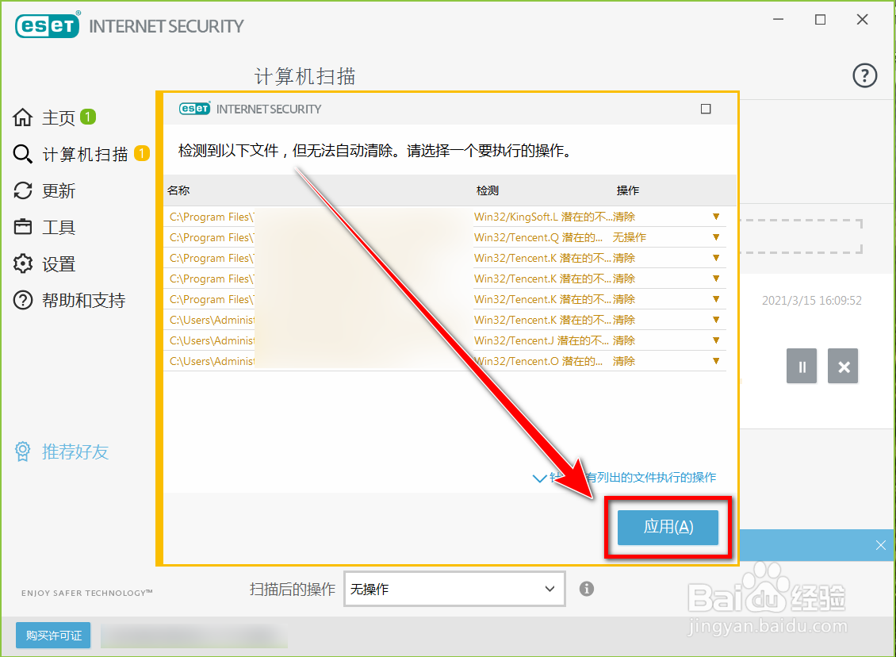The height and width of the screenshot is (657, 896).
Task: Click the help question mark icon
Action: 864,75
